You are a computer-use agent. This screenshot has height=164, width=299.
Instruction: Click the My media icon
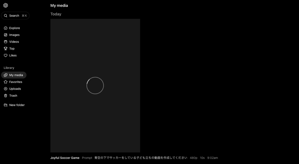[x=6, y=75]
